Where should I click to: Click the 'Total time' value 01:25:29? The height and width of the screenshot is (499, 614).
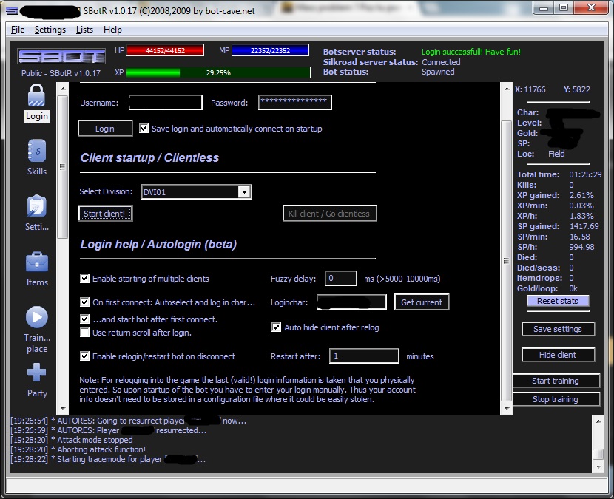(x=585, y=174)
